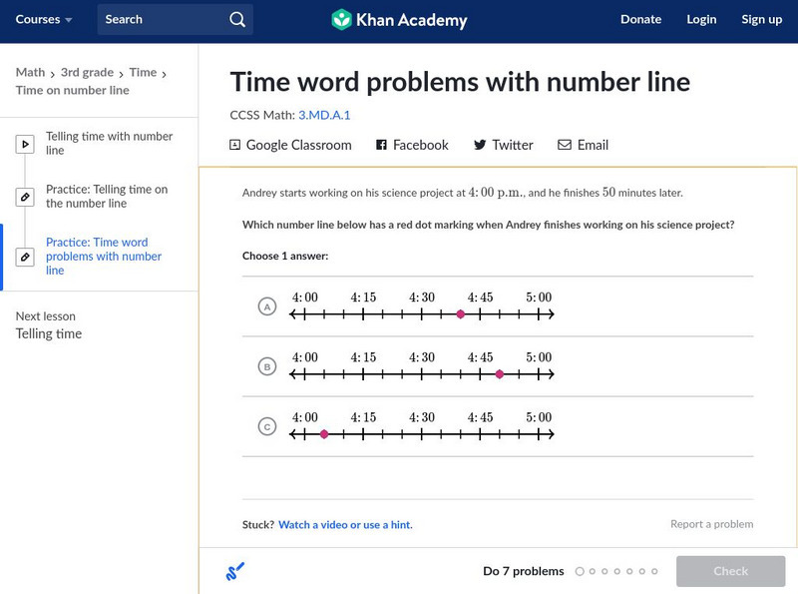Click the Search input field
798x594 pixels.
point(160,19)
